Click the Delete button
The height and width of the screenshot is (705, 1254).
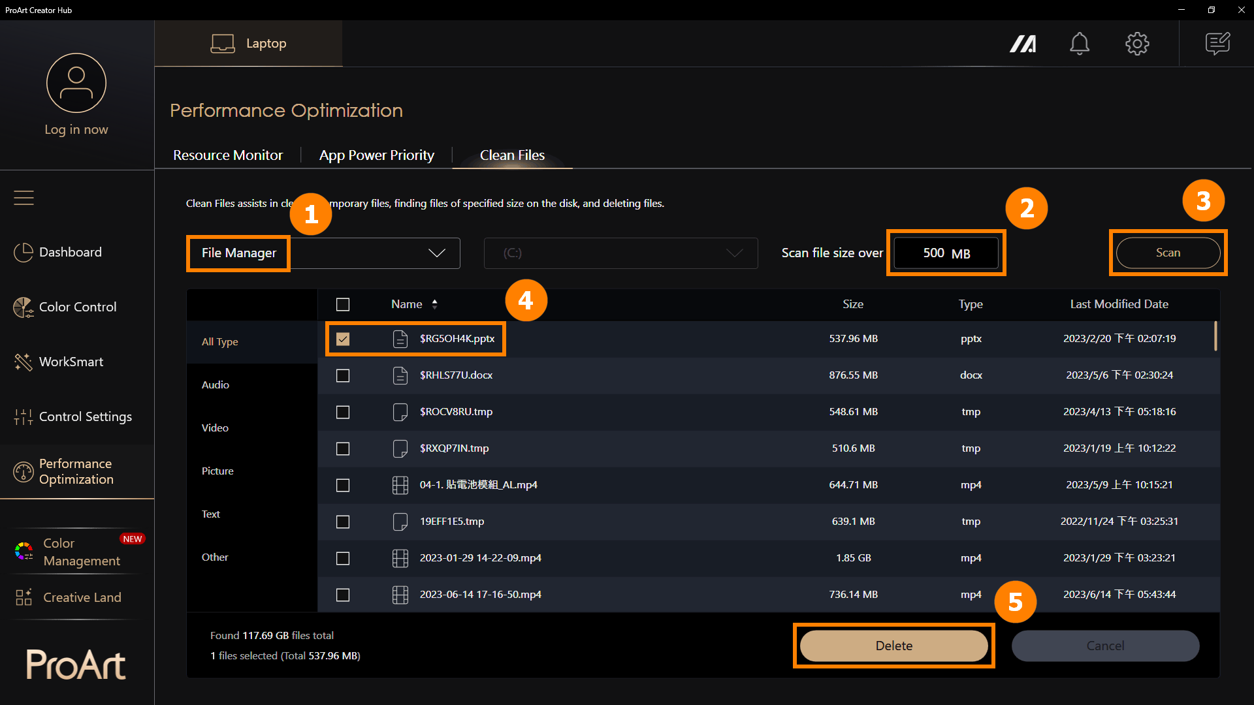[893, 646]
